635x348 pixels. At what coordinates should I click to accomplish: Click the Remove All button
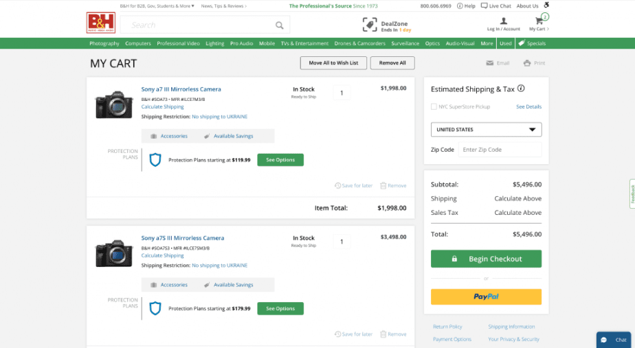392,63
